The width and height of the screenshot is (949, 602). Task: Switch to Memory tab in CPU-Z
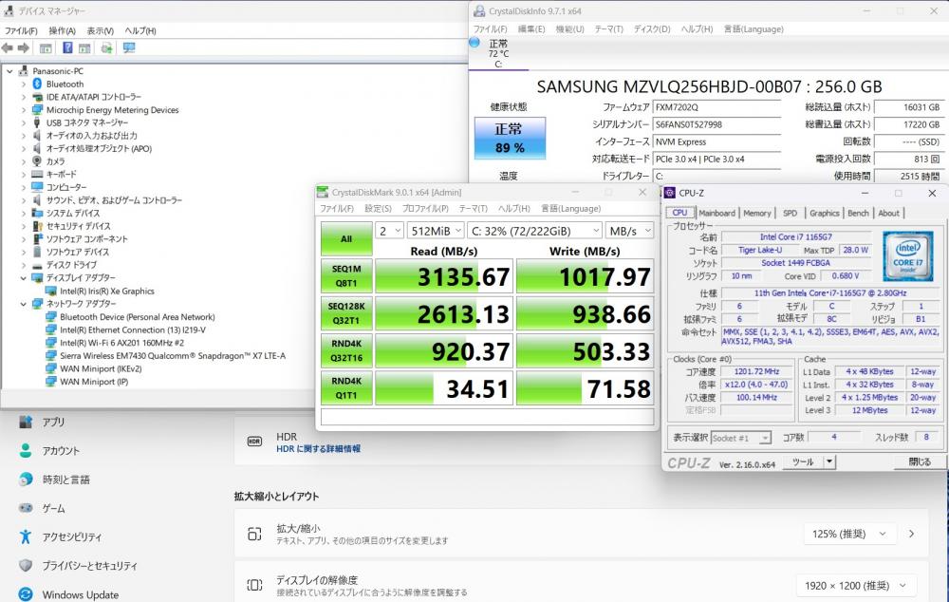757,214
